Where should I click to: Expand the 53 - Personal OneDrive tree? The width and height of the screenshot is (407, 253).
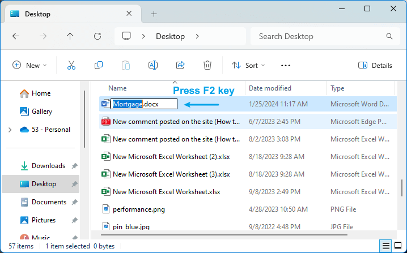click(x=10, y=130)
